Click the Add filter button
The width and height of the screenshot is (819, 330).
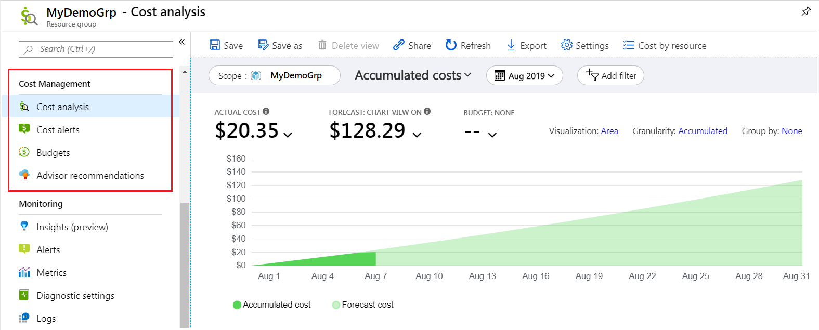click(610, 75)
